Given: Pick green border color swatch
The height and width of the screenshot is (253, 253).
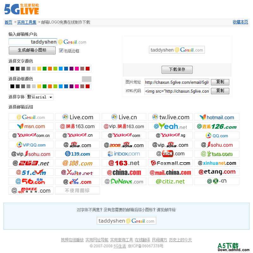Looking at the screenshot, I should [x=45, y=86].
